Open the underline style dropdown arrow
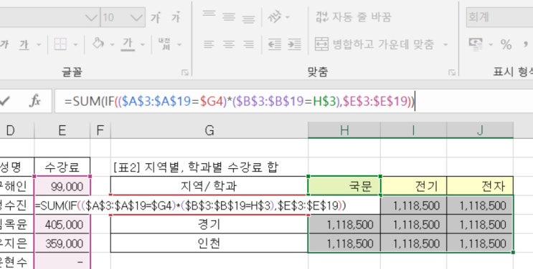 39,44
